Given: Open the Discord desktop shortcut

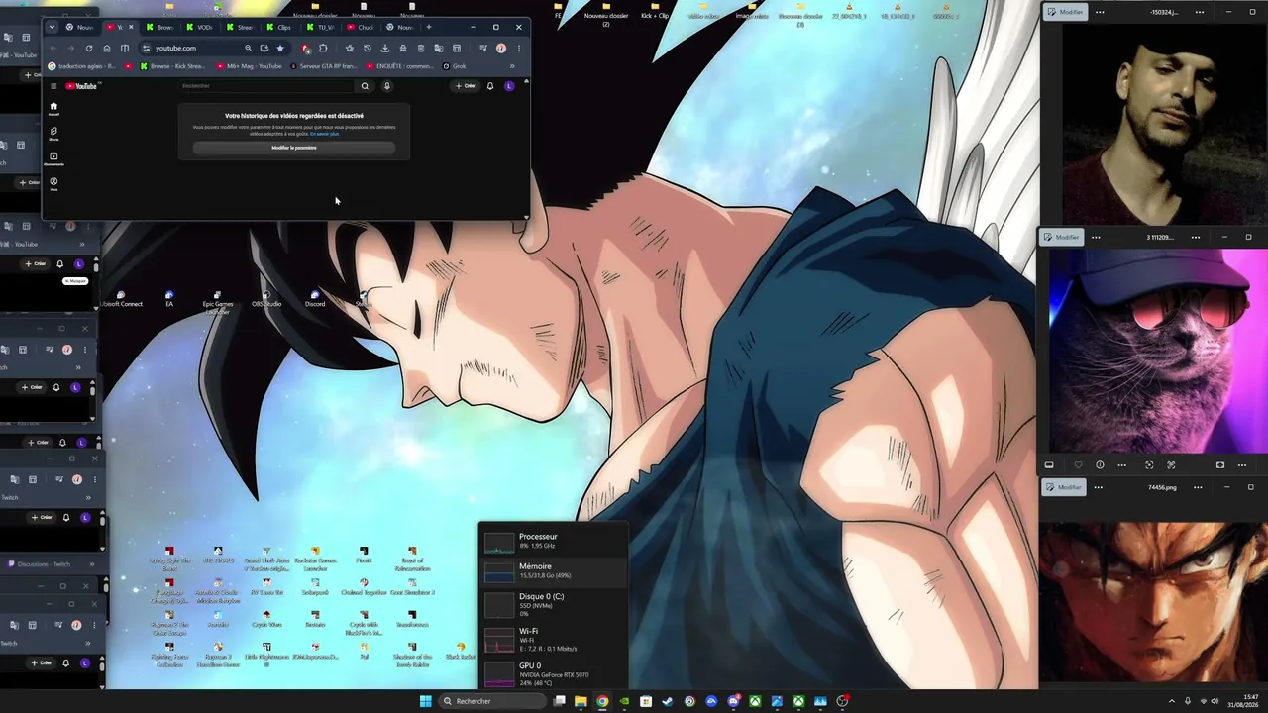Looking at the screenshot, I should 315,299.
